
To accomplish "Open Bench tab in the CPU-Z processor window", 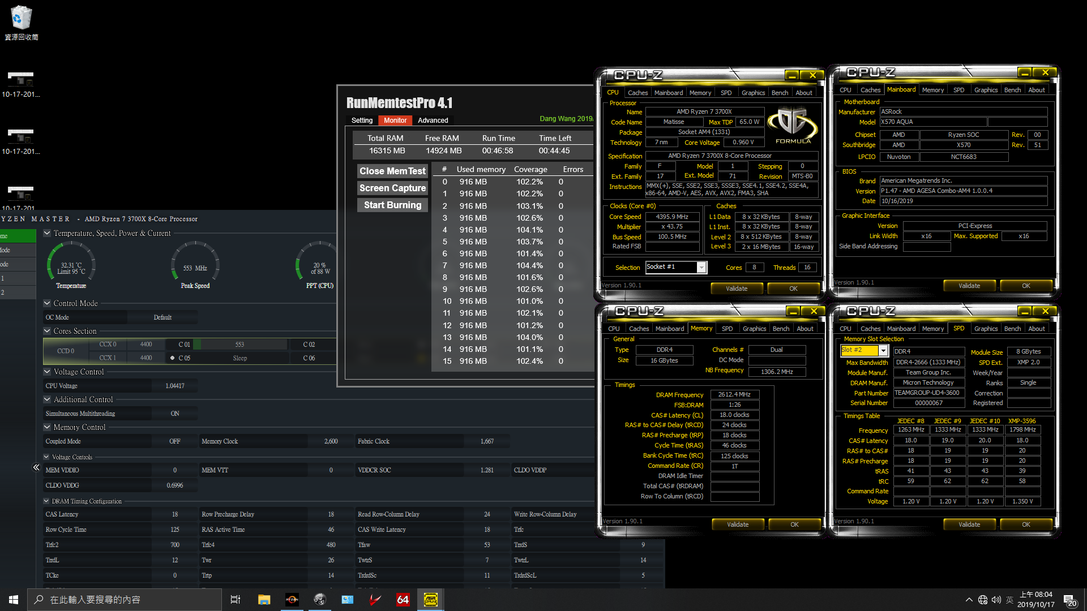I will (x=780, y=93).
